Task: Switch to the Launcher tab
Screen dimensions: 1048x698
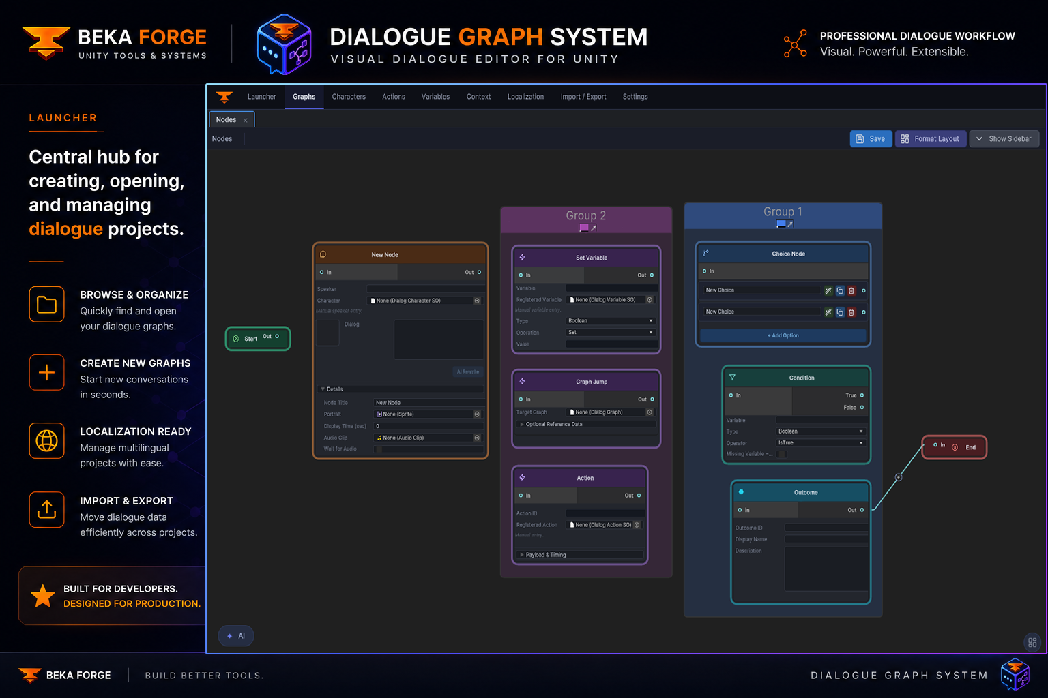Action: 262,97
